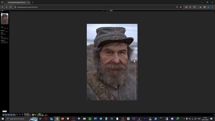The image size is (215, 121).
Task: Toggle the browser side panel icon
Action: [205, 7]
